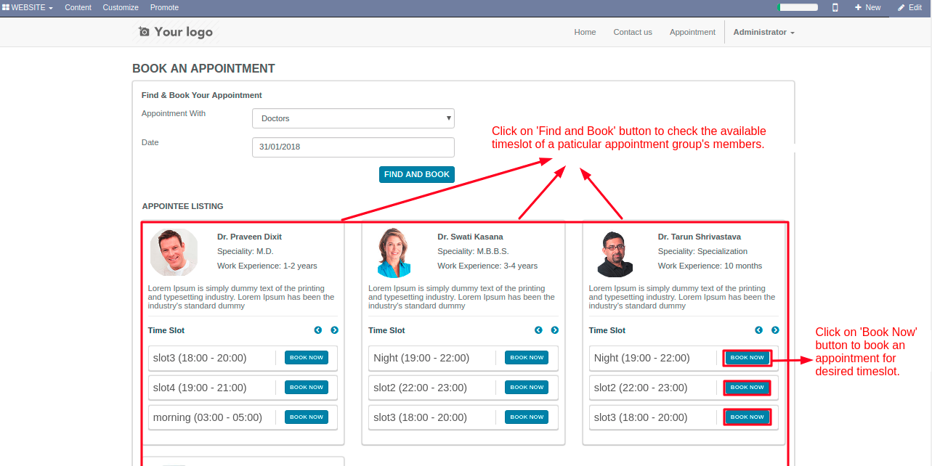932x466 pixels.
Task: Click the 'Speciality: M.D.' text
Action: [x=245, y=251]
